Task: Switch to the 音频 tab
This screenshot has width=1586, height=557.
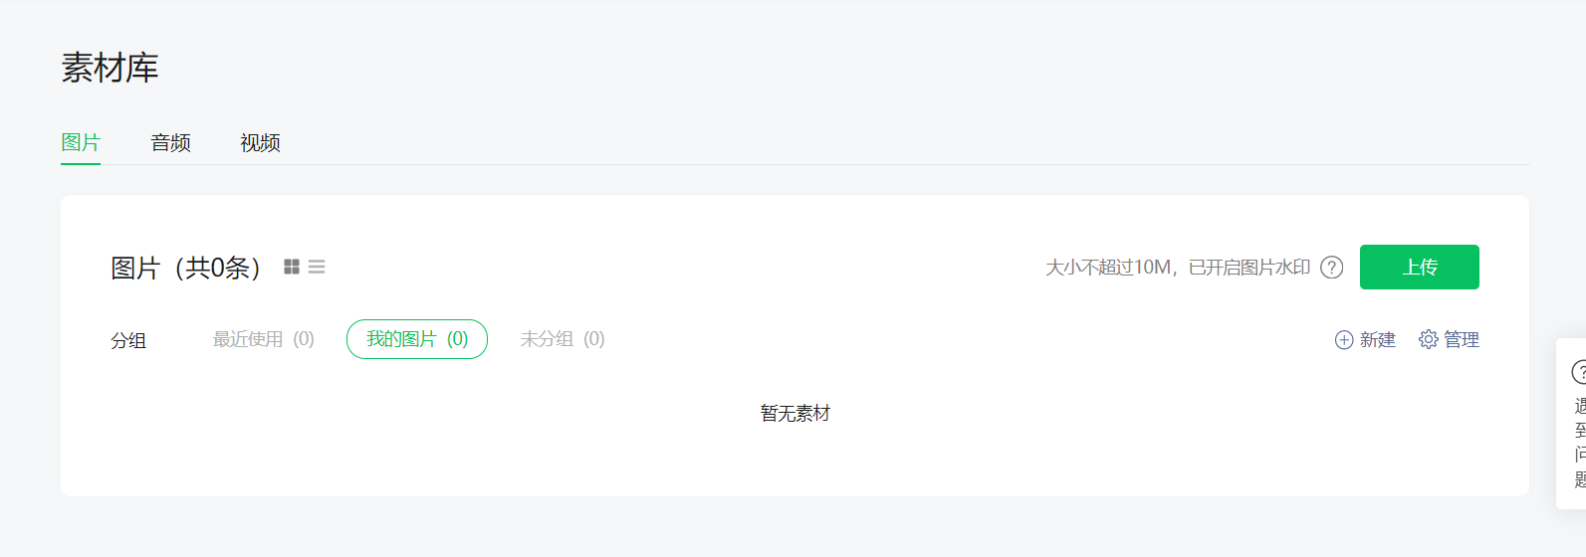Action: click(x=170, y=143)
